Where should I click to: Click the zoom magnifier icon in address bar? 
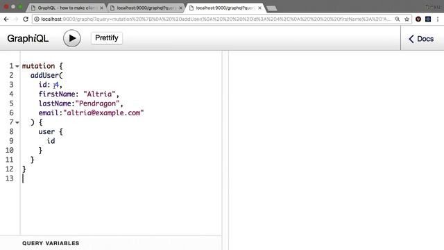click(398, 19)
